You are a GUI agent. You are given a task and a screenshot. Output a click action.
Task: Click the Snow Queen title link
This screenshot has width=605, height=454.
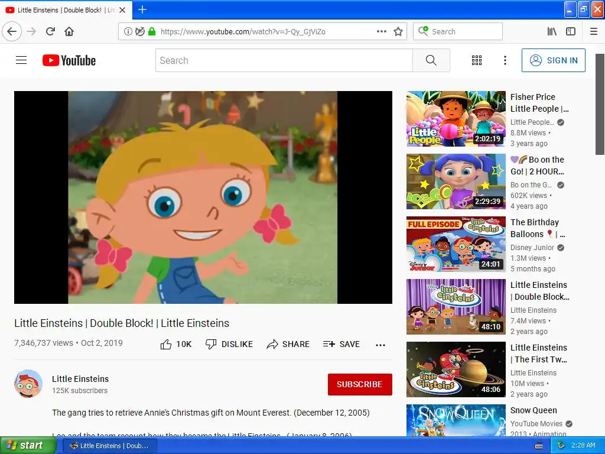coord(534,410)
